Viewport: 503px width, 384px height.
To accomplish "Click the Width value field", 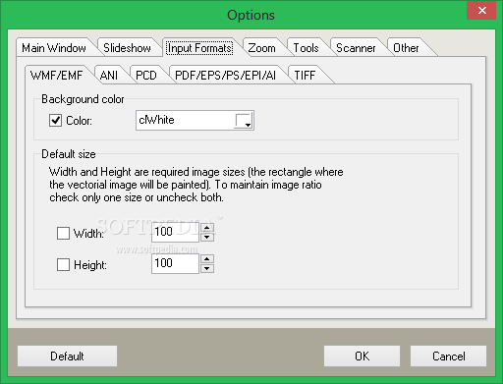I will [x=175, y=232].
